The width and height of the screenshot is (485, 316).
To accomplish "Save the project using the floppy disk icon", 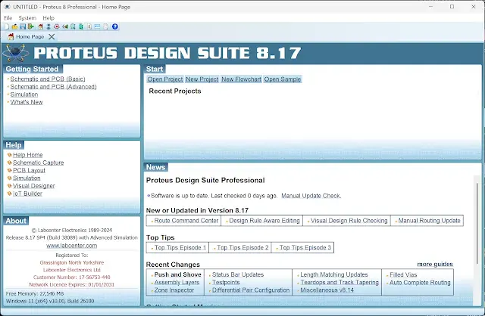I will 23,26.
